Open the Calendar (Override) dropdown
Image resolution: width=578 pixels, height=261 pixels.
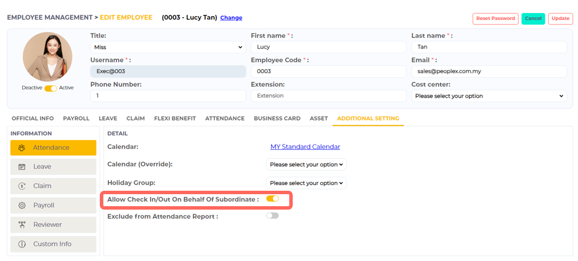(306, 164)
